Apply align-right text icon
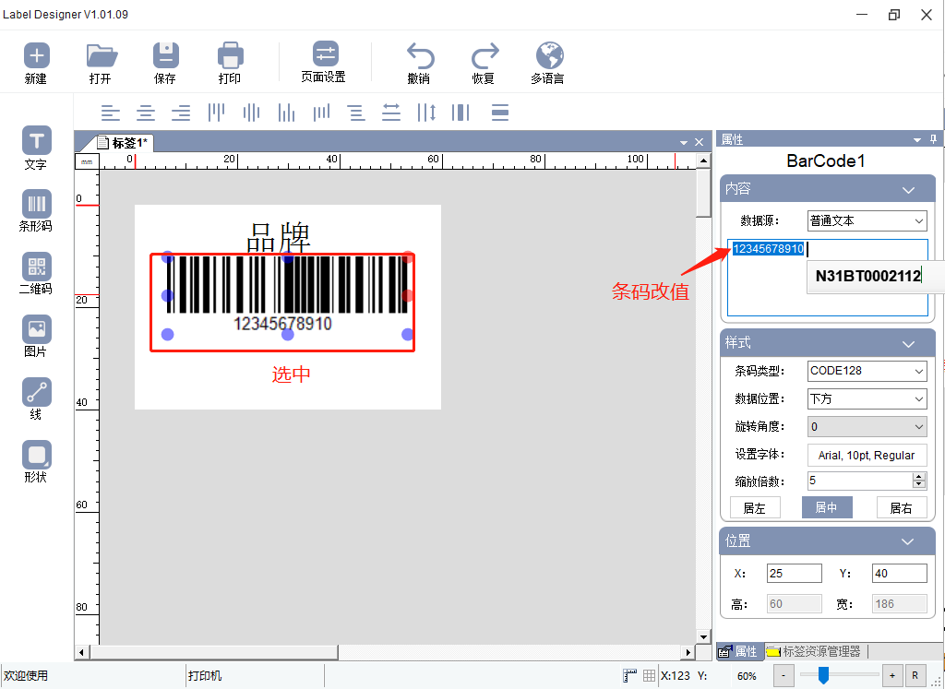This screenshot has height=689, width=945. [181, 113]
